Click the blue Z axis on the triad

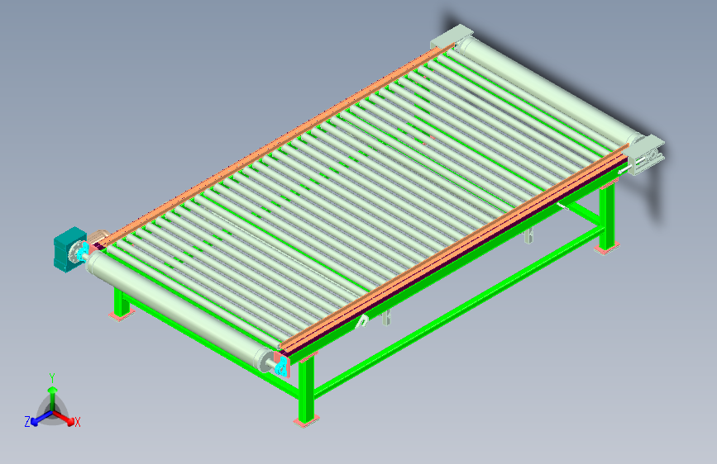[41, 419]
